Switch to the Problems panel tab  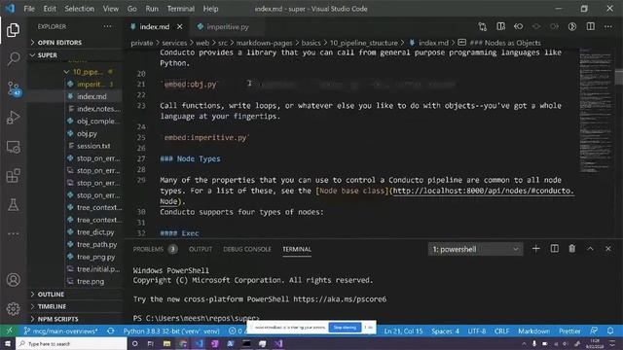click(155, 249)
